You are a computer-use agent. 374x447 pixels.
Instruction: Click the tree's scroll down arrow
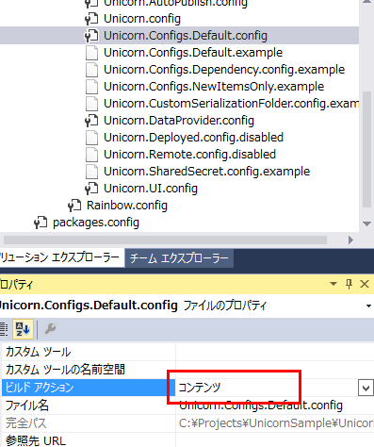point(366,223)
